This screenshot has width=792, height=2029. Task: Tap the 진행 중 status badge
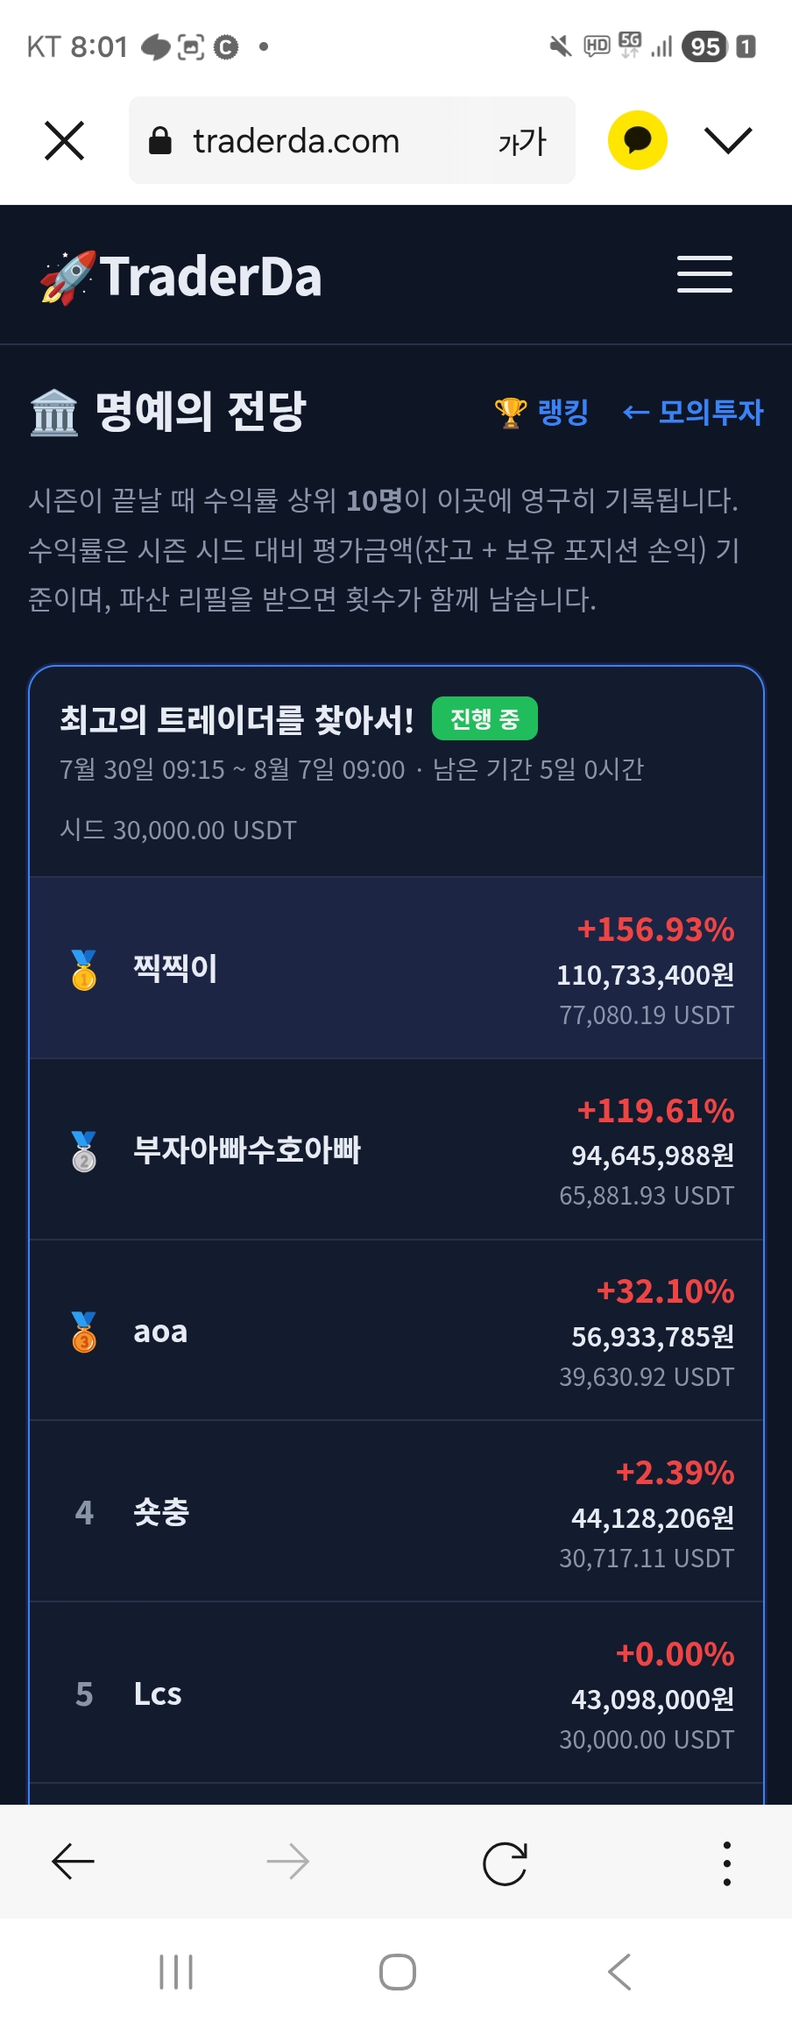[x=484, y=719]
